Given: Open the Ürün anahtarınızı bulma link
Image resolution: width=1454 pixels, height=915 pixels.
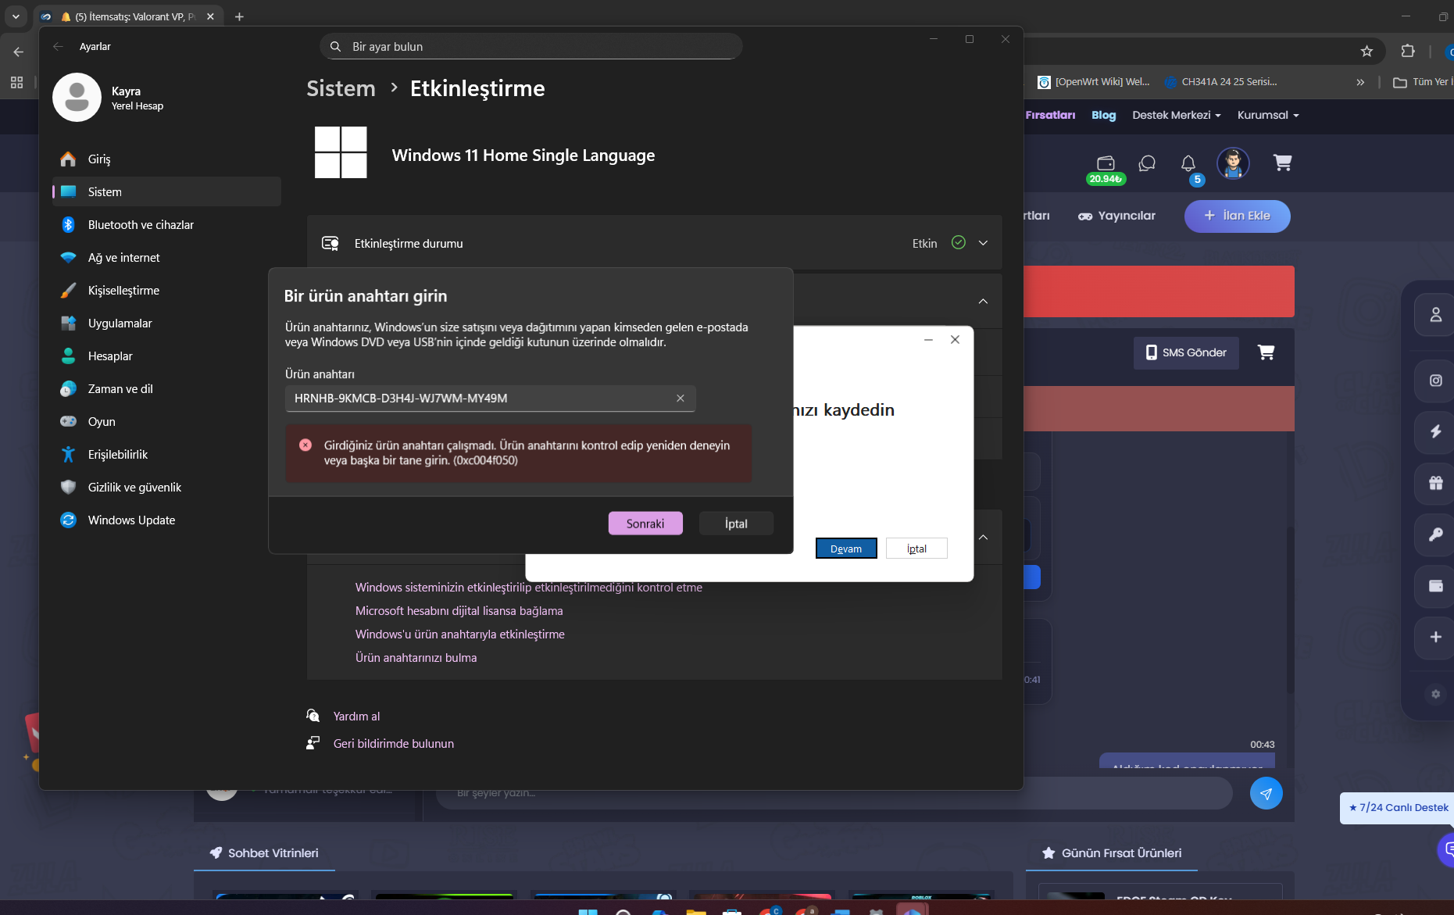Looking at the screenshot, I should 416,658.
